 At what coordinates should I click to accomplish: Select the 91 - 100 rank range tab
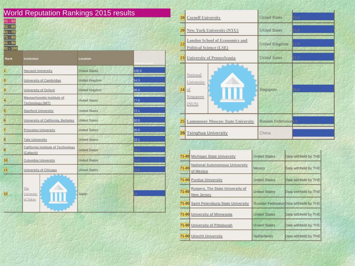tap(10, 48)
